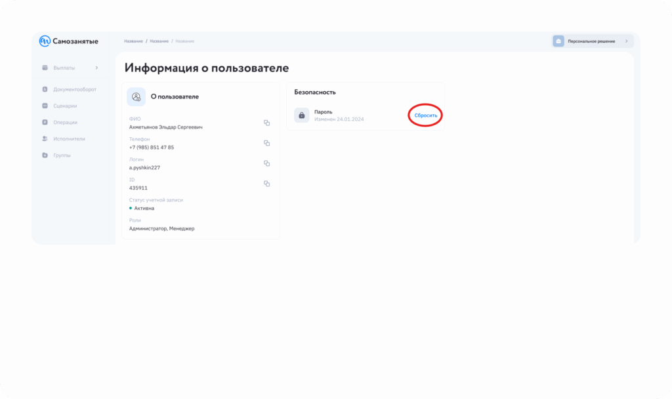This screenshot has width=672, height=399.
Task: Expand the Выплаты menu chevron
Action: tap(96, 68)
